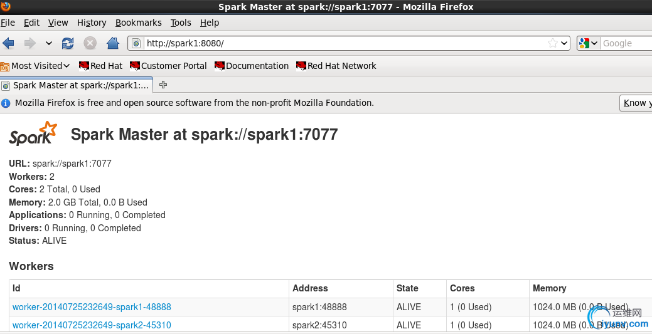The image size is (652, 334).
Task: Open the Bookmarks menu
Action: click(139, 23)
